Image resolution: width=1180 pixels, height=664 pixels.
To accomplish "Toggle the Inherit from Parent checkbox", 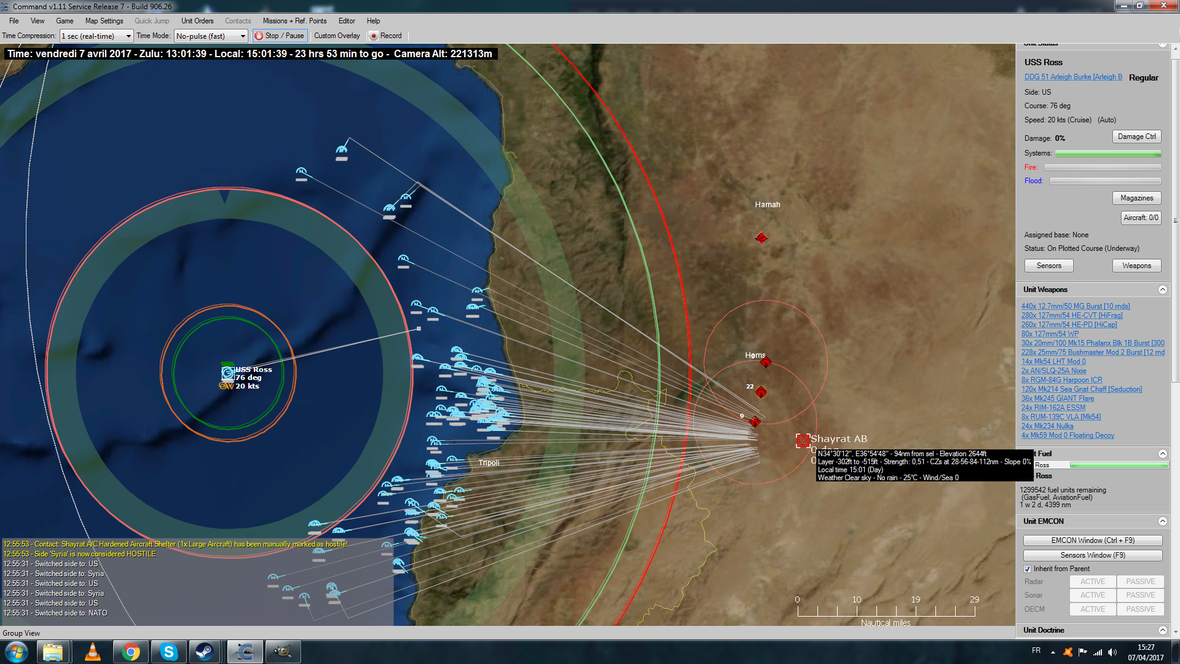I will (1027, 569).
